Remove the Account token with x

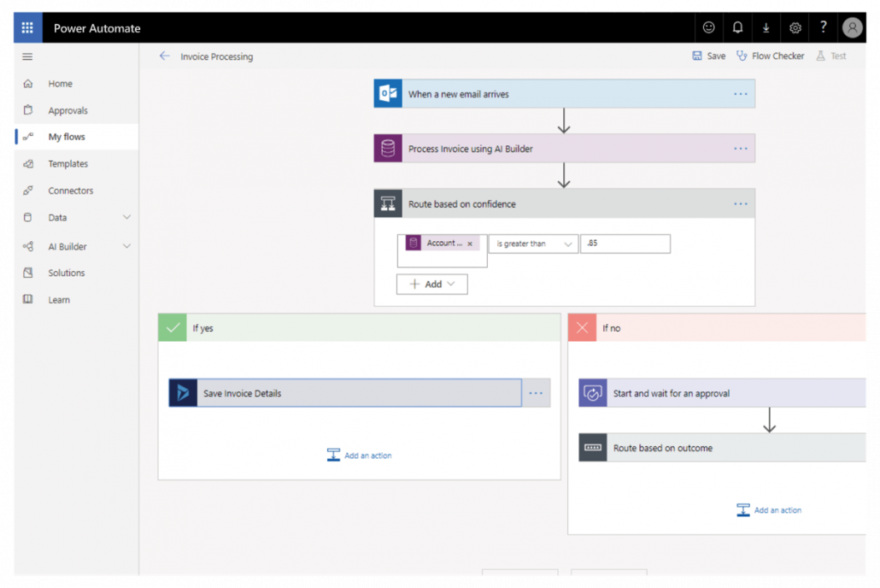470,244
